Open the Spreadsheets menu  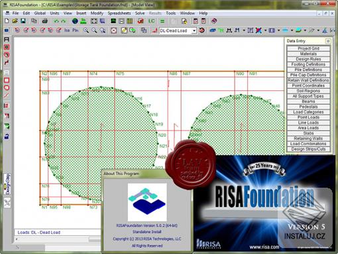coord(119,13)
